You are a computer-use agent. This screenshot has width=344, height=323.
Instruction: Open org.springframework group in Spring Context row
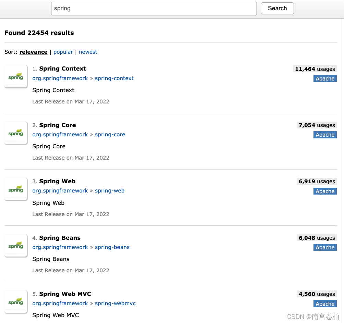click(60, 78)
